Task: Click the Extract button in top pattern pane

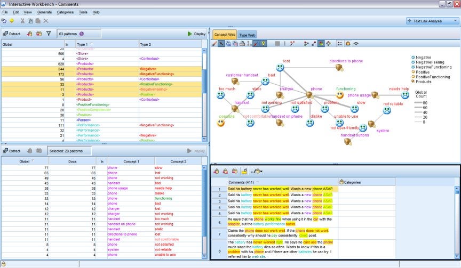Action: tap(11, 34)
